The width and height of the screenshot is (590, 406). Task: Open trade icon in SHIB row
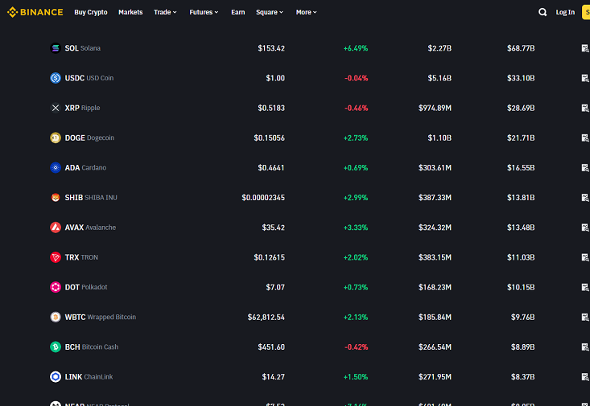[x=585, y=197]
